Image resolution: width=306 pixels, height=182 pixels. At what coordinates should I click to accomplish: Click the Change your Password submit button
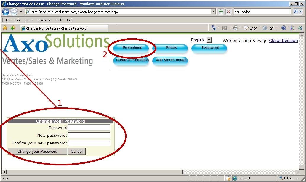pyautogui.click(x=37, y=152)
